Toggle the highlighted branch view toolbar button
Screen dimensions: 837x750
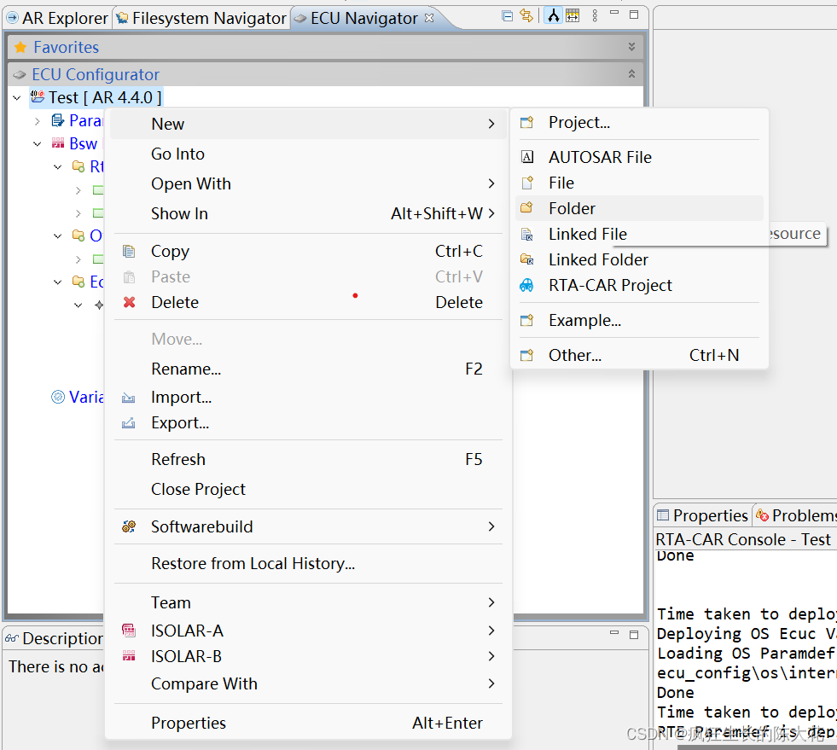pyautogui.click(x=552, y=15)
